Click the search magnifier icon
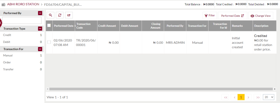 [51, 15]
